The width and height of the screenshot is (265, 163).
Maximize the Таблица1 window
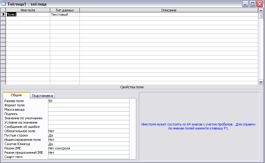252,4
